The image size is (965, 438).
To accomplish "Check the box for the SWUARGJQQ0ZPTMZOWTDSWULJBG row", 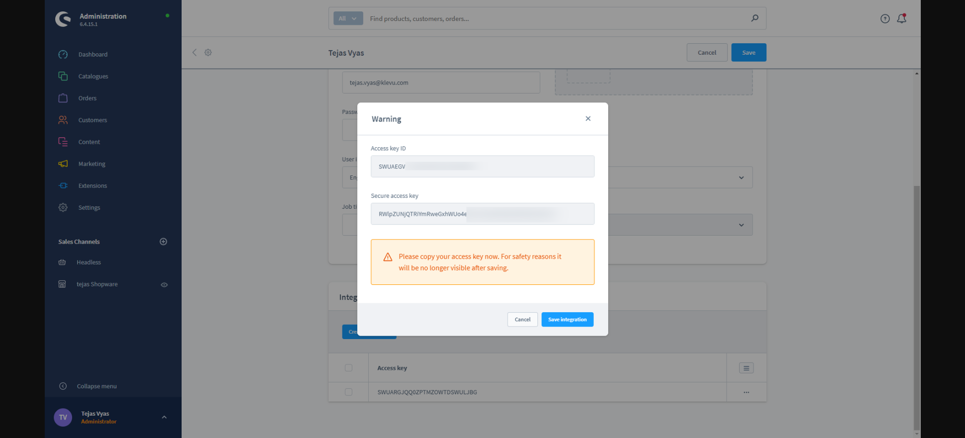I will tap(349, 392).
